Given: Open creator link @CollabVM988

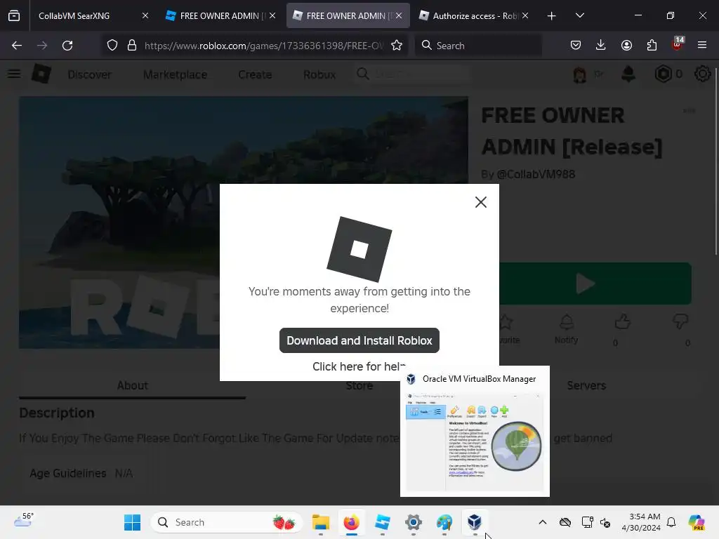Looking at the screenshot, I should (536, 174).
